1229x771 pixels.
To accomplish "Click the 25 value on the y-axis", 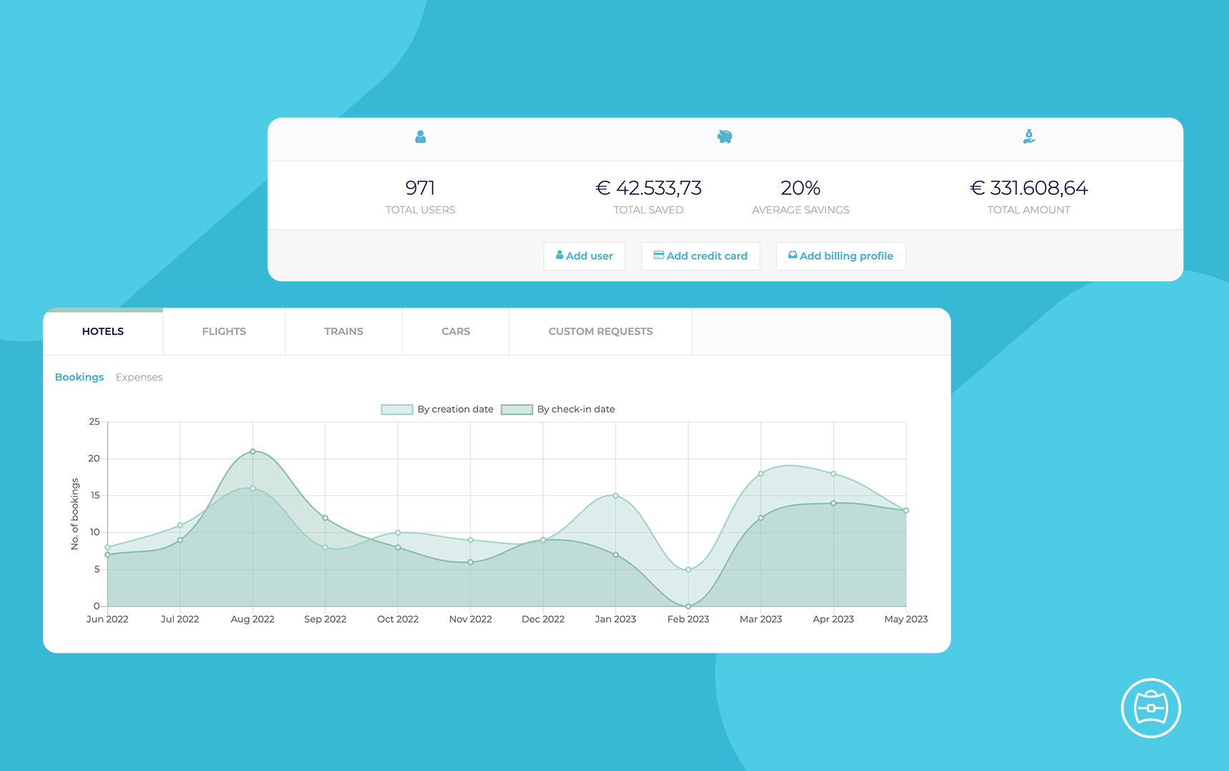I will click(x=94, y=422).
